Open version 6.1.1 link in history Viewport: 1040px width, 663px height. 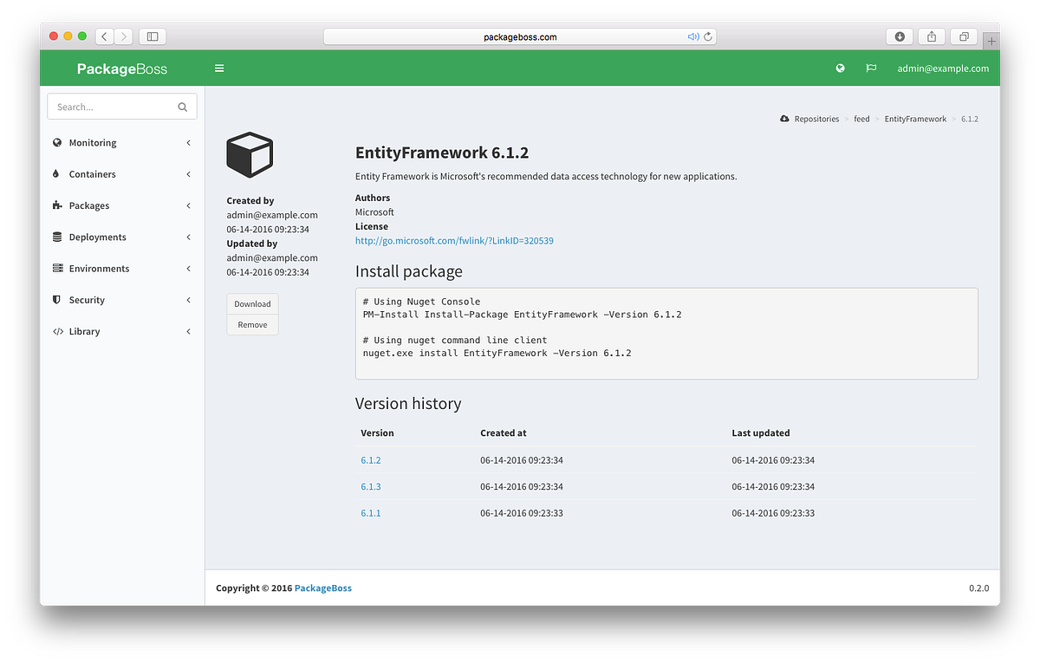(x=371, y=513)
